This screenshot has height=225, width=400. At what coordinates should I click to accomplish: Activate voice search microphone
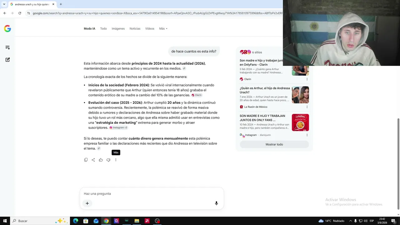pyautogui.click(x=216, y=203)
